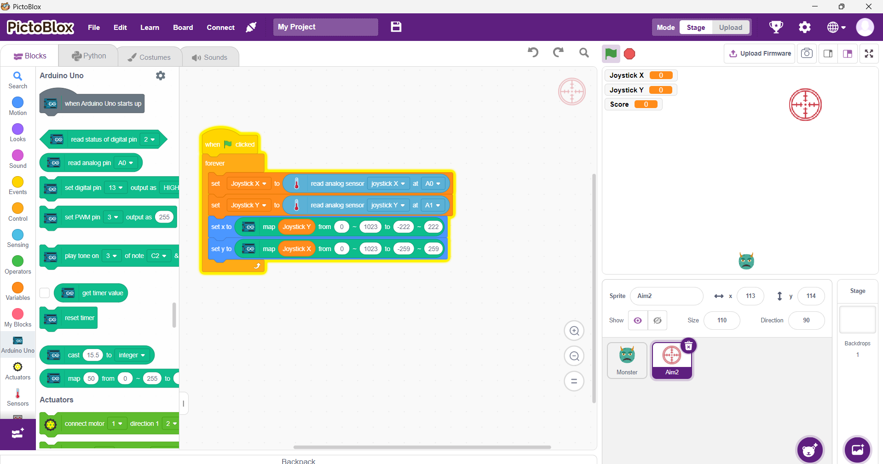Click the sprite name field Aim2
Viewport: 883px width, 464px height.
click(666, 296)
